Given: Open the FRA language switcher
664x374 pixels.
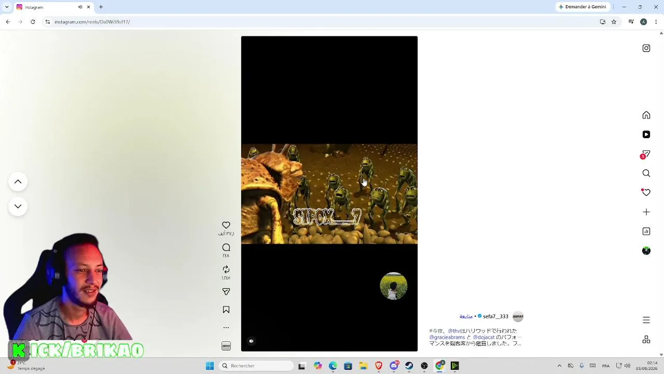Looking at the screenshot, I should click(606, 366).
